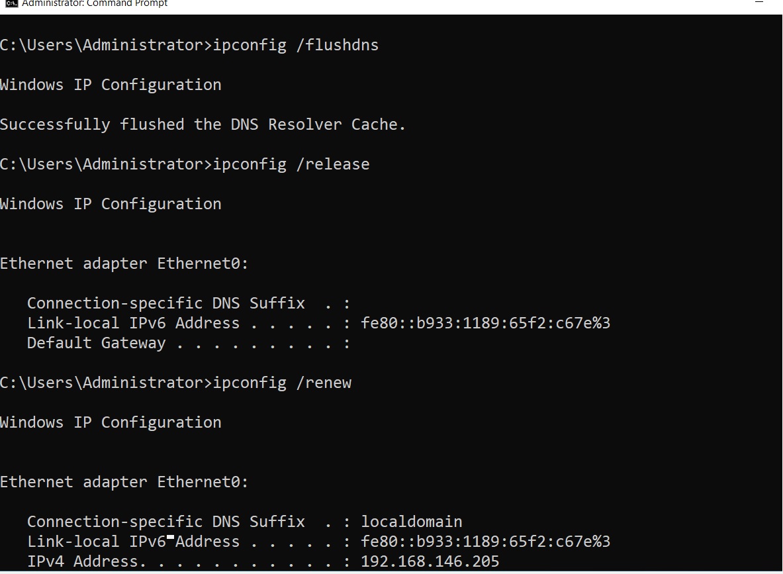The height and width of the screenshot is (574, 783).
Task: Click the IPv4 address 192.168.146.205
Action: [x=430, y=561]
